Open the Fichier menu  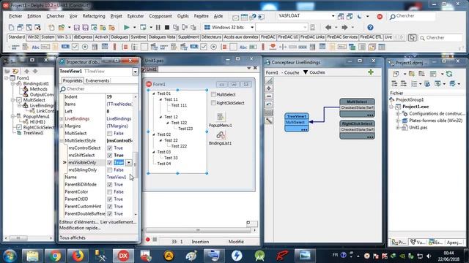tap(15, 16)
